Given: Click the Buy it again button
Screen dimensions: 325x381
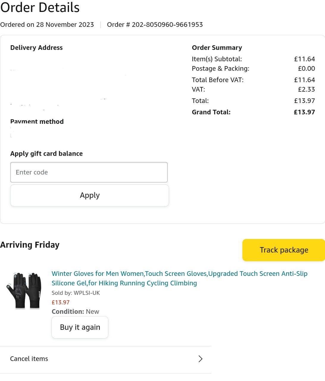Looking at the screenshot, I should click(80, 327).
